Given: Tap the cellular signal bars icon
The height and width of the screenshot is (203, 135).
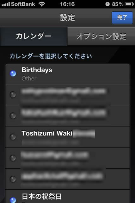Looking at the screenshot, I should coord(6,4).
